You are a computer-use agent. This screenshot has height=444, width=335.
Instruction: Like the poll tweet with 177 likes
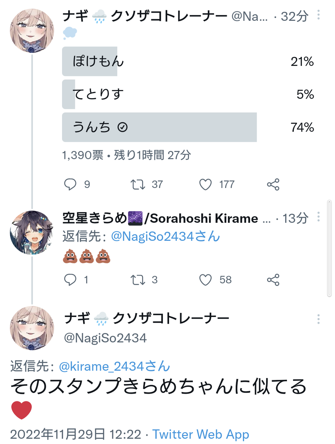point(205,184)
